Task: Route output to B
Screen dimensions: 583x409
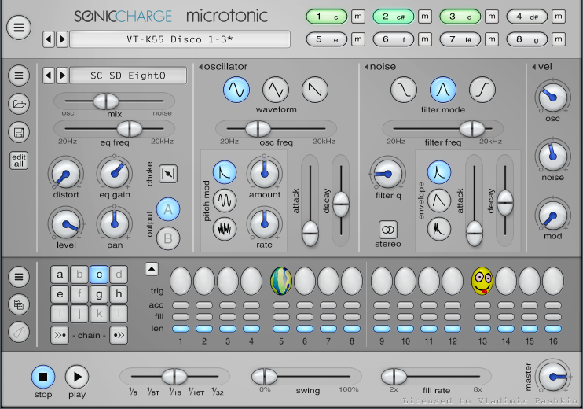Action: tap(168, 238)
